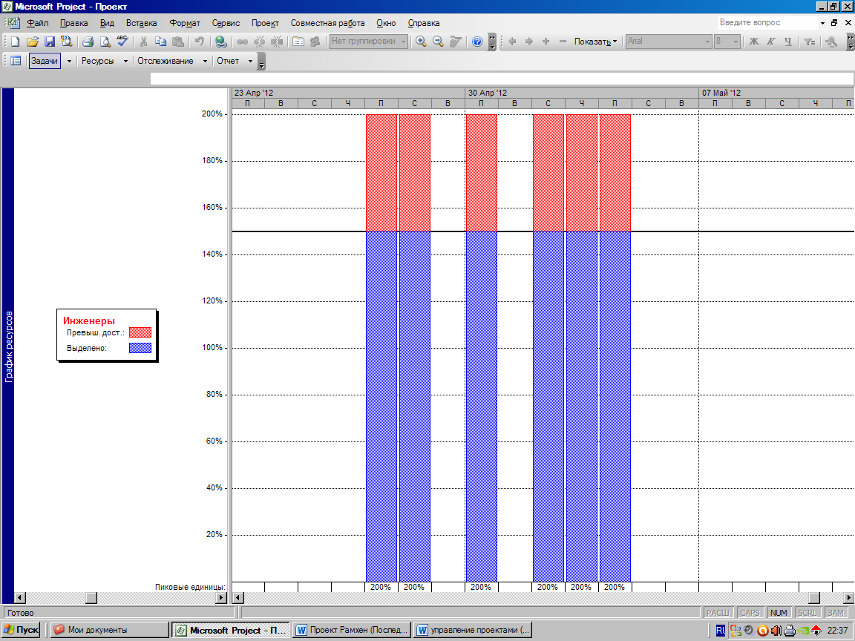Expand the 'Отчет' guide dropdown arrow
Screen dimensions: 855x641
(250, 61)
